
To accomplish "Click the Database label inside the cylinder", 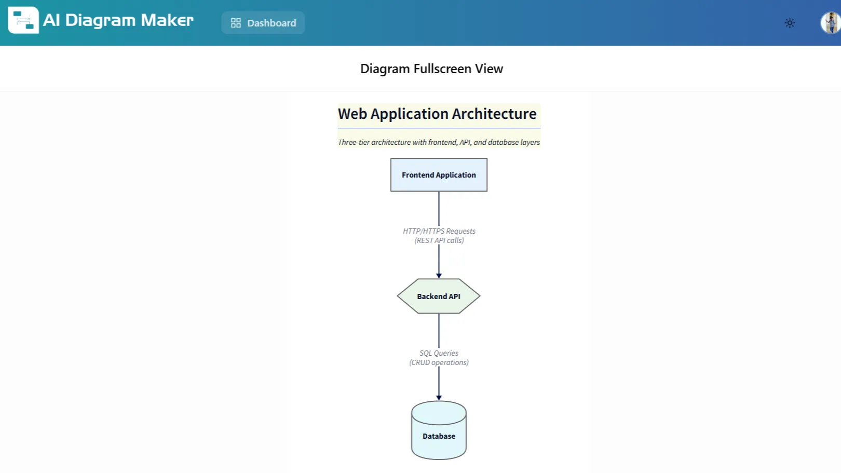I will 439,436.
